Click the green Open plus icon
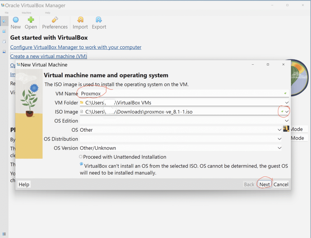 pos(31,20)
